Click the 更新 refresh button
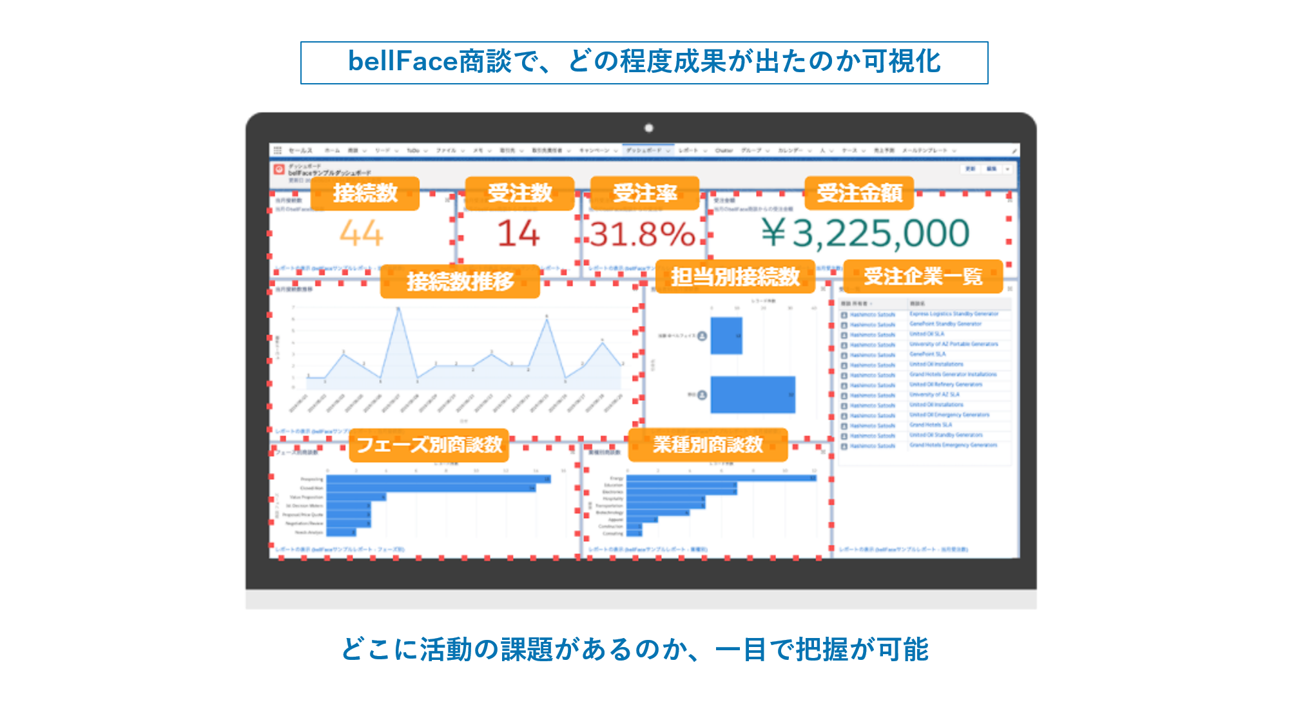This screenshot has height=725, width=1289. (x=970, y=169)
